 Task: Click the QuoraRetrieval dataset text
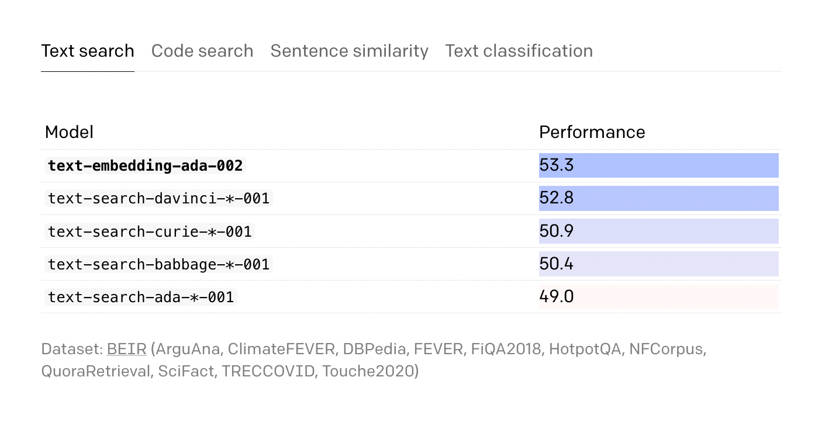96,371
